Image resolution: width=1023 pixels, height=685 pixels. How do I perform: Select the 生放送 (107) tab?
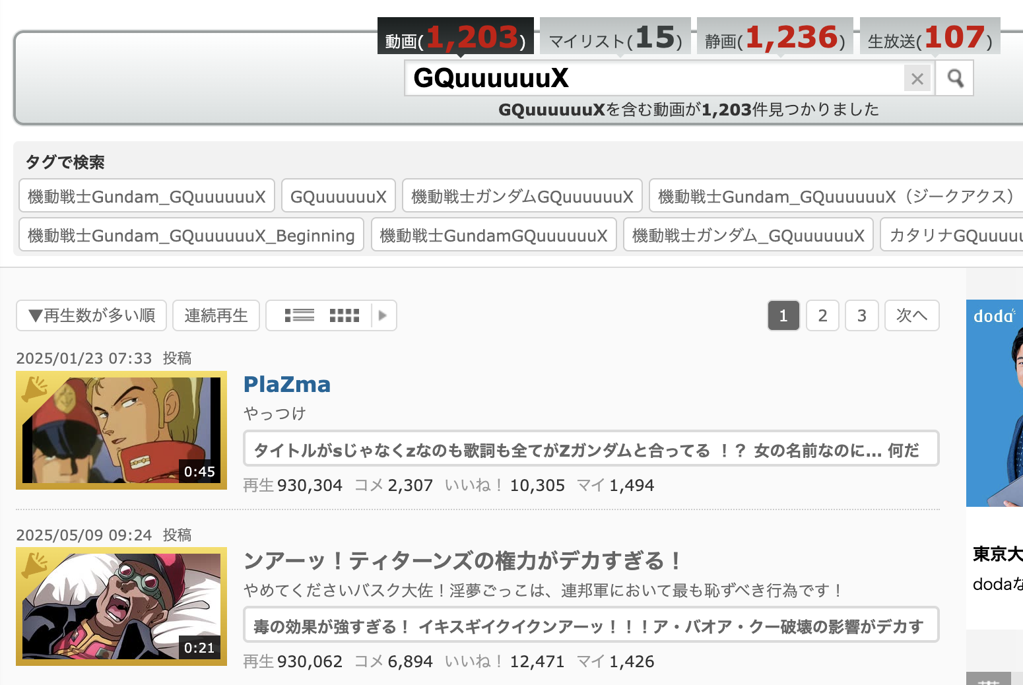[930, 37]
